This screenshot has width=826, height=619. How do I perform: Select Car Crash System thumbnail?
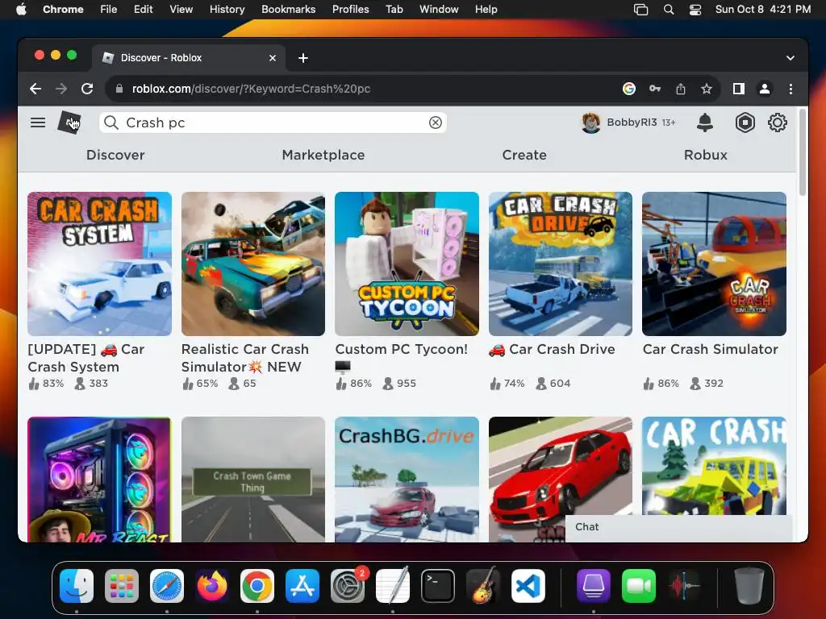point(99,264)
